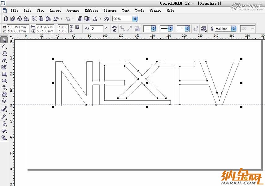This screenshot has width=265, height=186.
Task: Click the Corel online web icon
Action: (x=106, y=19)
